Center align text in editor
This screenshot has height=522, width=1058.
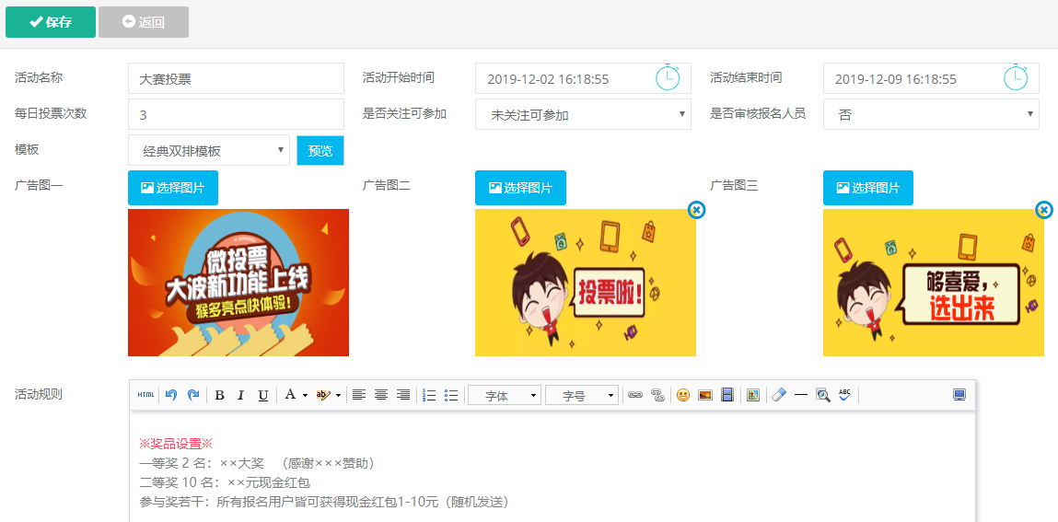[381, 395]
